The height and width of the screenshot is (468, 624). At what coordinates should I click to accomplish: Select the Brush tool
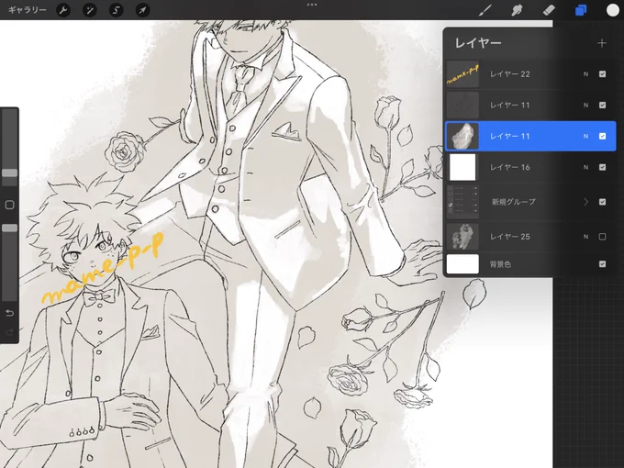[485, 10]
